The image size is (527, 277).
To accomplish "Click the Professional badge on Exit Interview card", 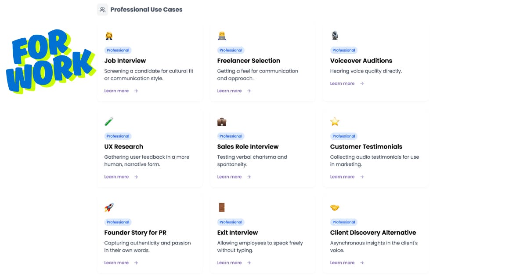I will coord(231,222).
